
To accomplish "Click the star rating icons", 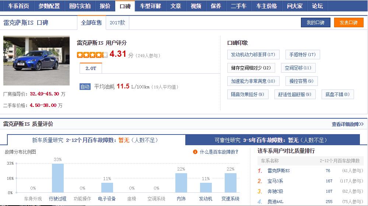I will pos(92,55).
